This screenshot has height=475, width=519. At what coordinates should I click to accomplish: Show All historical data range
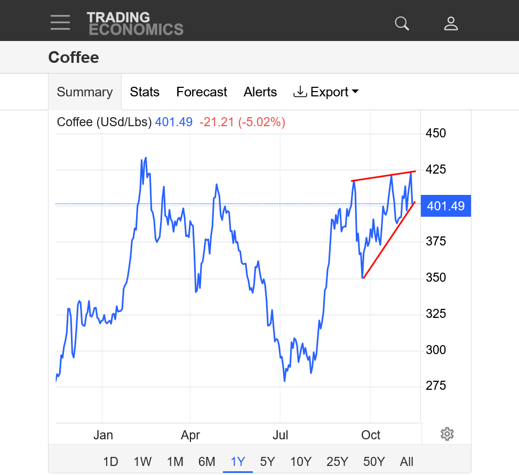406,461
